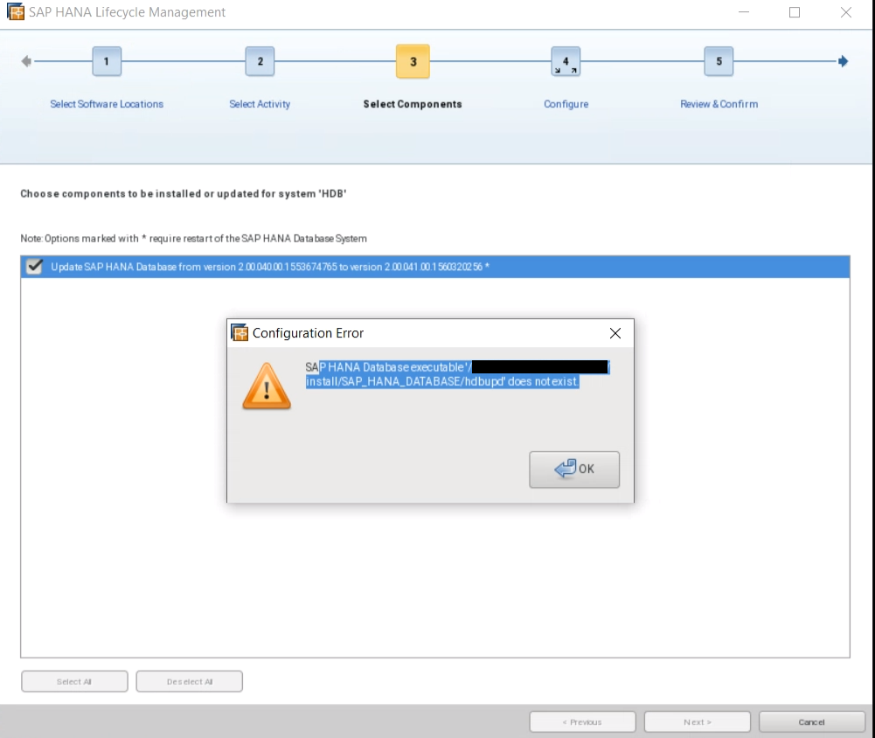
Task: Go to the Configure step label
Action: (x=566, y=104)
